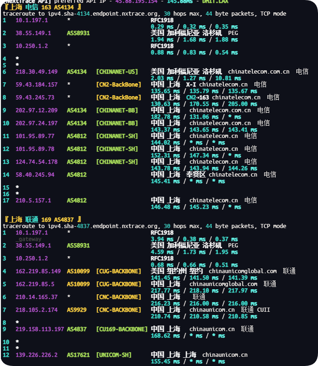
Task: Select the CHINANET-US network tag
Action: click(x=117, y=72)
